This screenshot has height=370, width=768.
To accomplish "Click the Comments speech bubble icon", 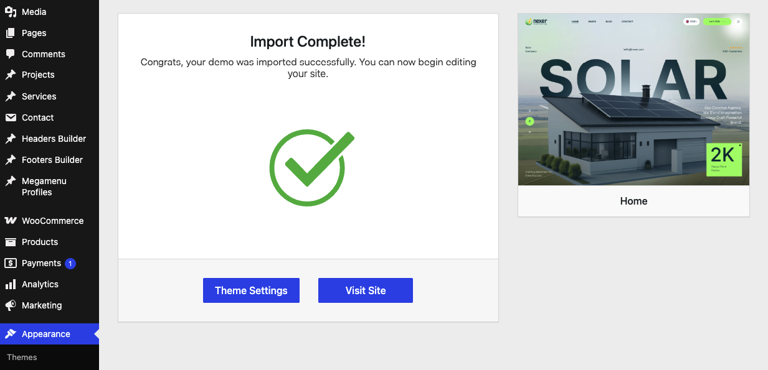I will tap(11, 54).
